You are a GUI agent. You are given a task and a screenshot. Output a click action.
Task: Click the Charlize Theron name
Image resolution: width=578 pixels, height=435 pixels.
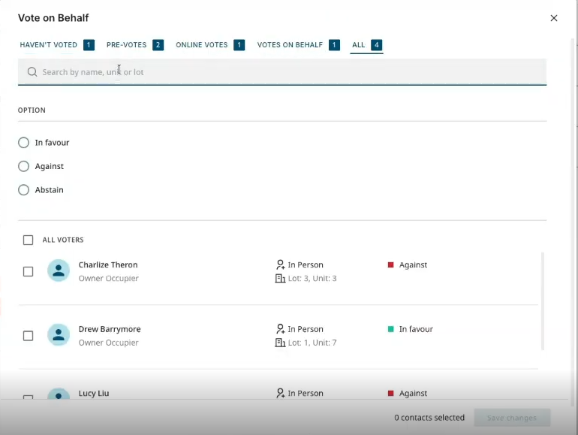click(x=108, y=264)
